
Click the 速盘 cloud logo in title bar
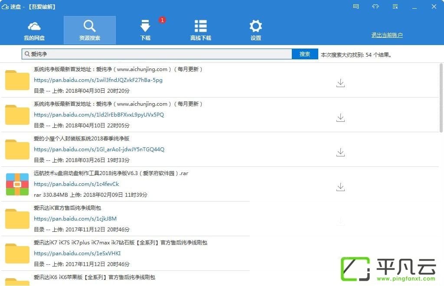(5, 6)
